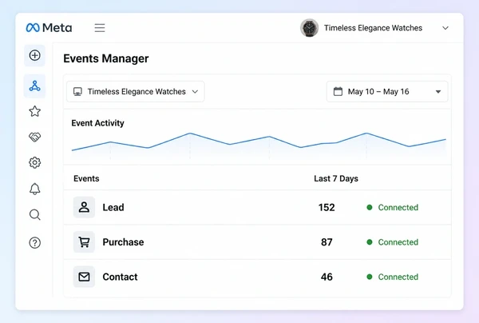Click the plus create icon in sidebar
This screenshot has width=479, height=323.
35,55
